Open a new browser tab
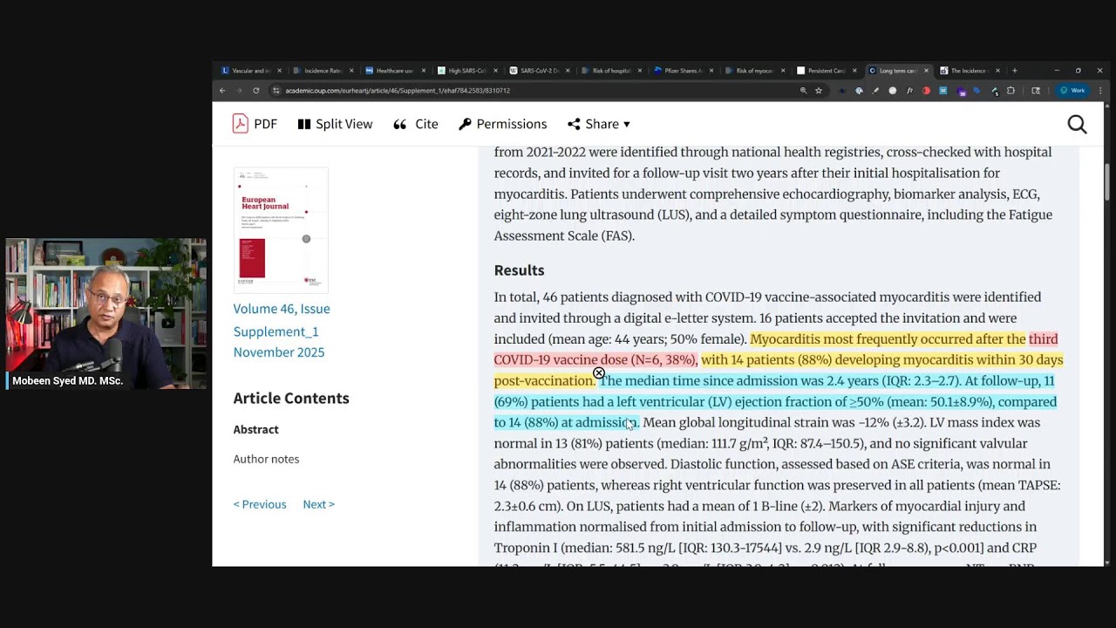Viewport: 1116px width, 628px height. point(1014,71)
